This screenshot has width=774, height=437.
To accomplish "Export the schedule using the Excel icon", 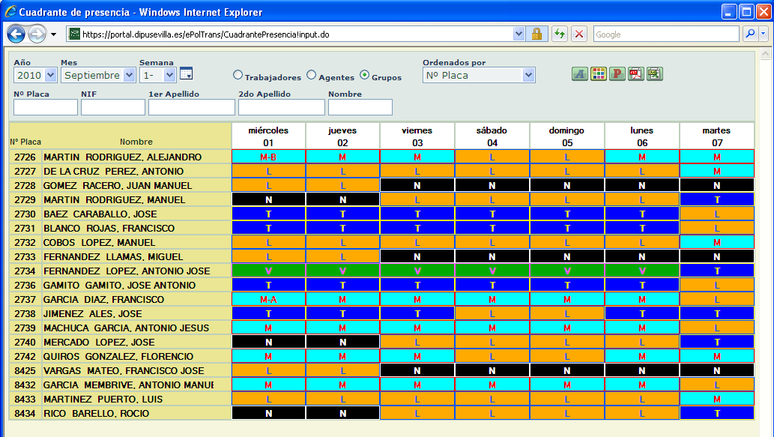I will (654, 73).
